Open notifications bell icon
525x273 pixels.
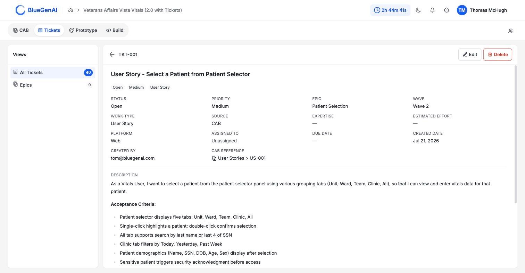point(432,10)
